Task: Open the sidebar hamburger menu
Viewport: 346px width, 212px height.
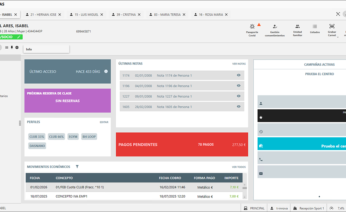Action: 6,48
